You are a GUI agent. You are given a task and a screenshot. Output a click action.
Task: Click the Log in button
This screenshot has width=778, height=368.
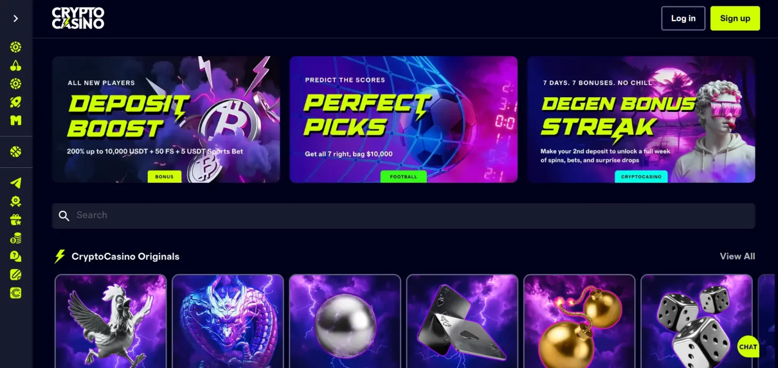tap(683, 18)
